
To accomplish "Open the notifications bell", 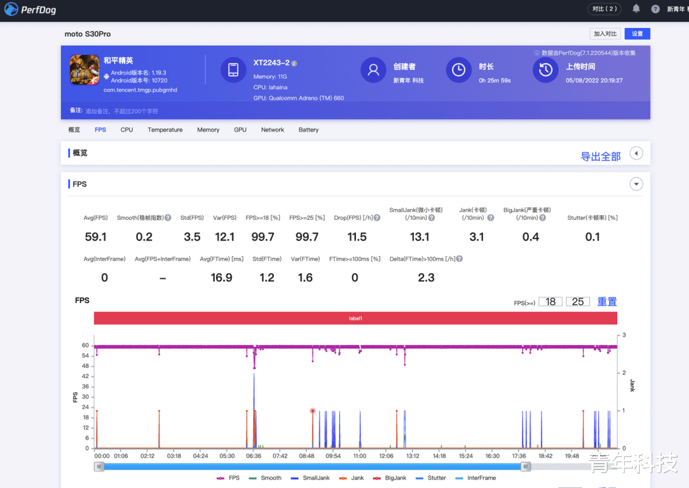I will pos(636,9).
